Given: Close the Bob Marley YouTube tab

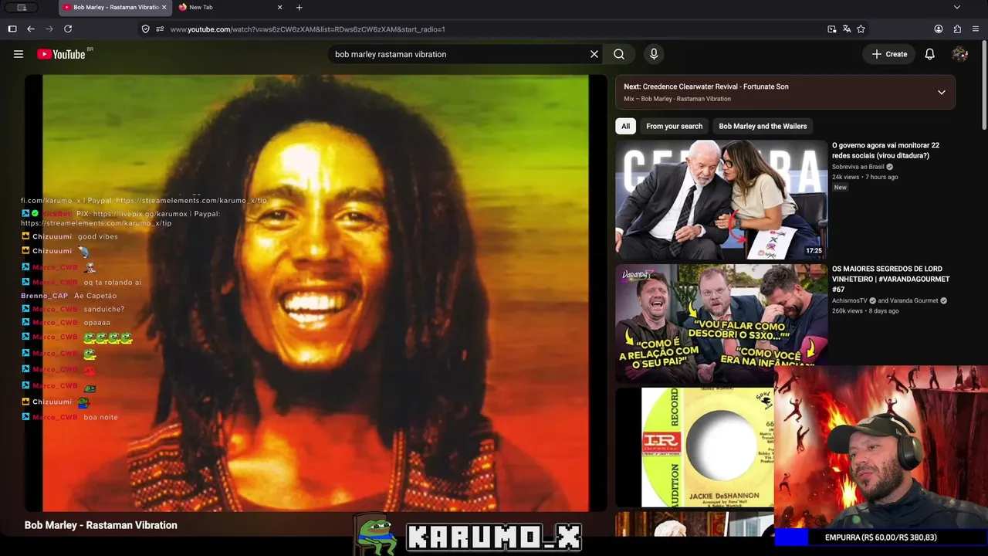Looking at the screenshot, I should click(164, 8).
